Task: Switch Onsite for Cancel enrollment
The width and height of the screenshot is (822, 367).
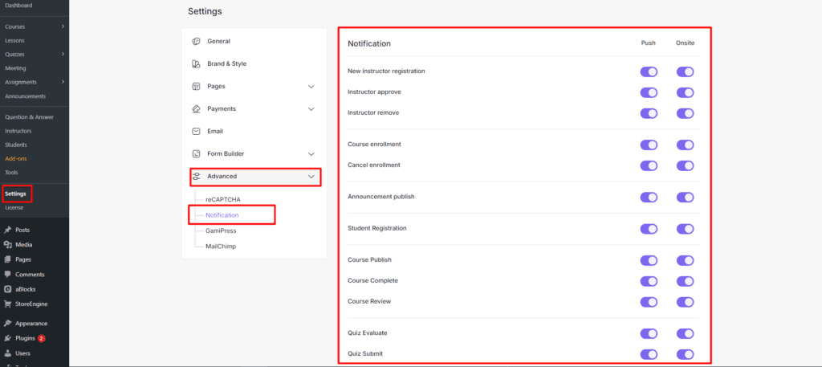Action: tap(686, 166)
